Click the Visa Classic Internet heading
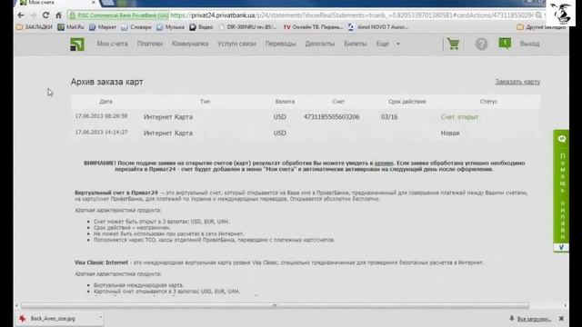This screenshot has height=327, width=582. [101, 263]
